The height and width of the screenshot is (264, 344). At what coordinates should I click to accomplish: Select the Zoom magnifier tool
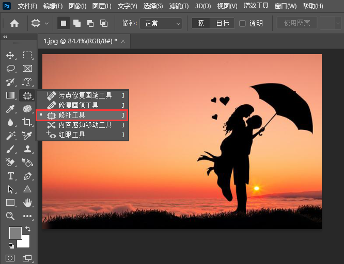(10, 216)
